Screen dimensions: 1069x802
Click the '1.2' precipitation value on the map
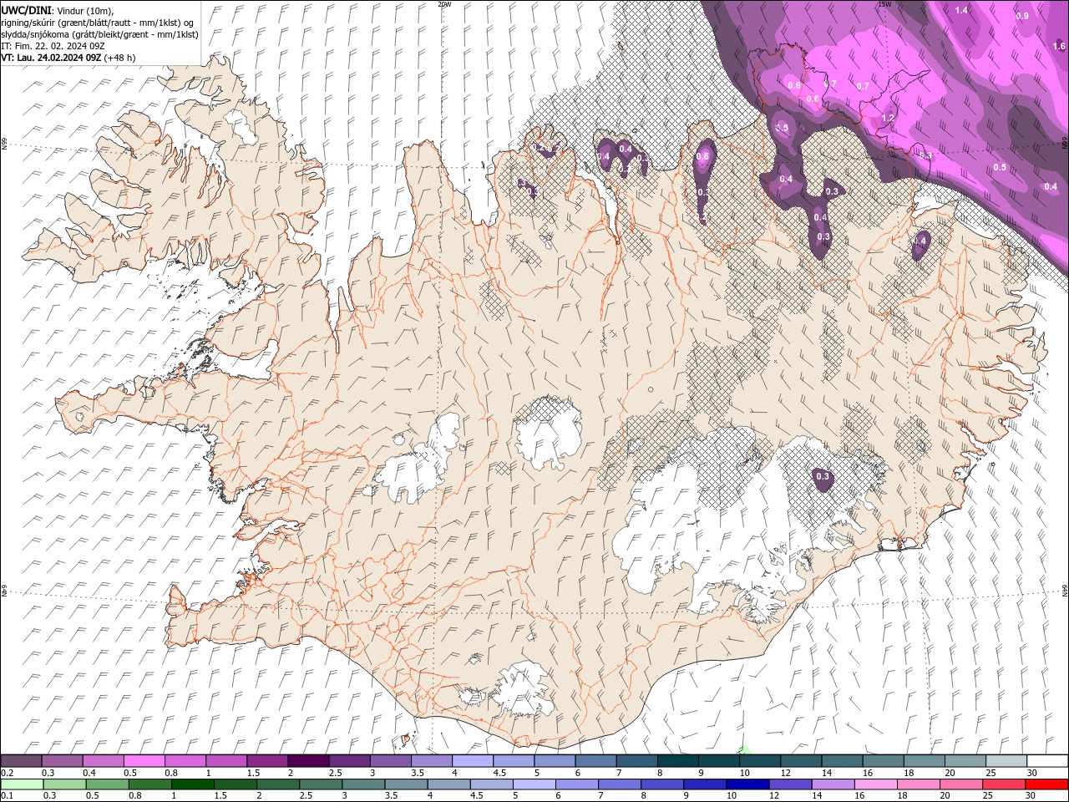pyautogui.click(x=888, y=118)
